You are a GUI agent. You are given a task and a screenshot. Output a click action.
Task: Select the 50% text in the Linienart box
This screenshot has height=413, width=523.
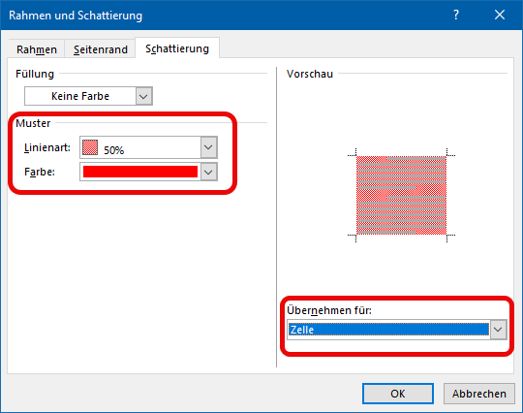tap(113, 150)
